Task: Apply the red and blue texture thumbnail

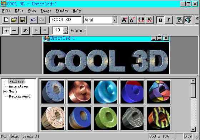Action: click(132, 92)
